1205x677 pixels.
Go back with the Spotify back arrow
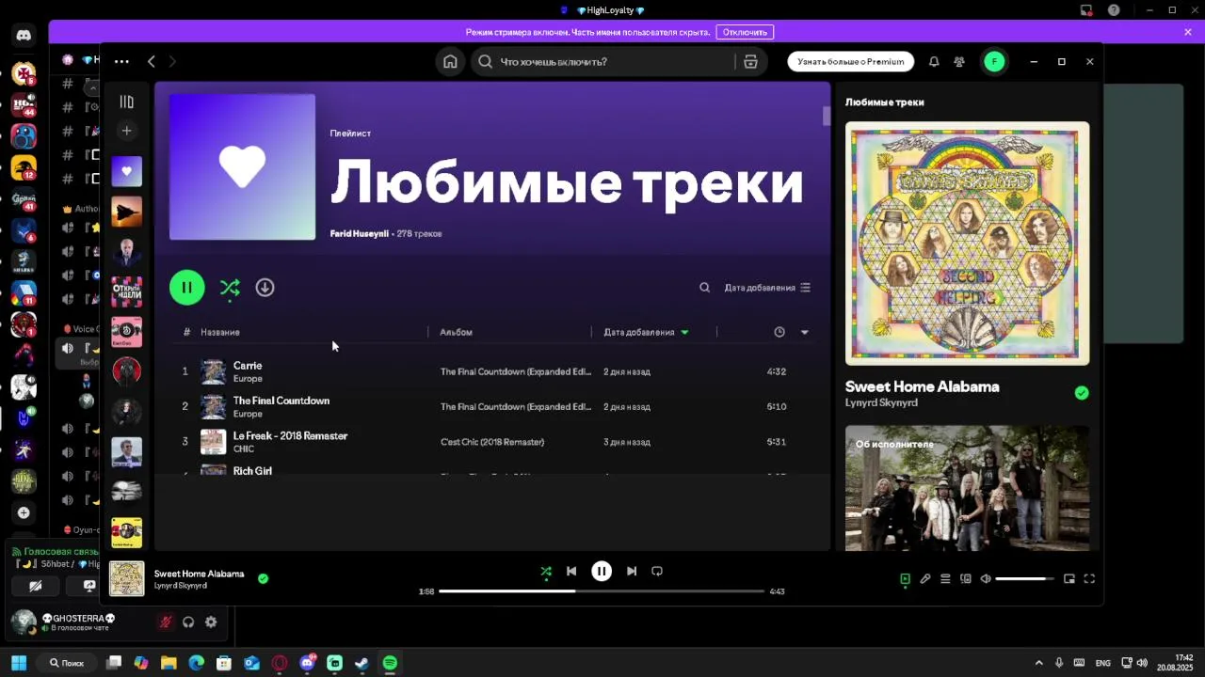tap(151, 61)
